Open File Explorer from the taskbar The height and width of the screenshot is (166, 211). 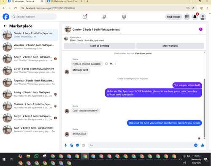[28, 156]
